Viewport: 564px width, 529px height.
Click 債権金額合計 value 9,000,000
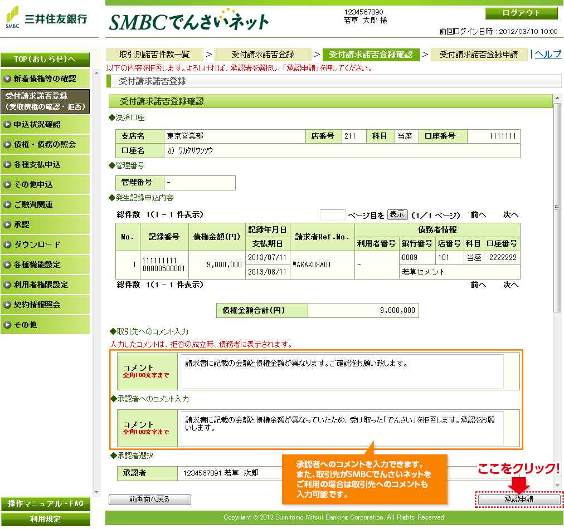coord(397,311)
